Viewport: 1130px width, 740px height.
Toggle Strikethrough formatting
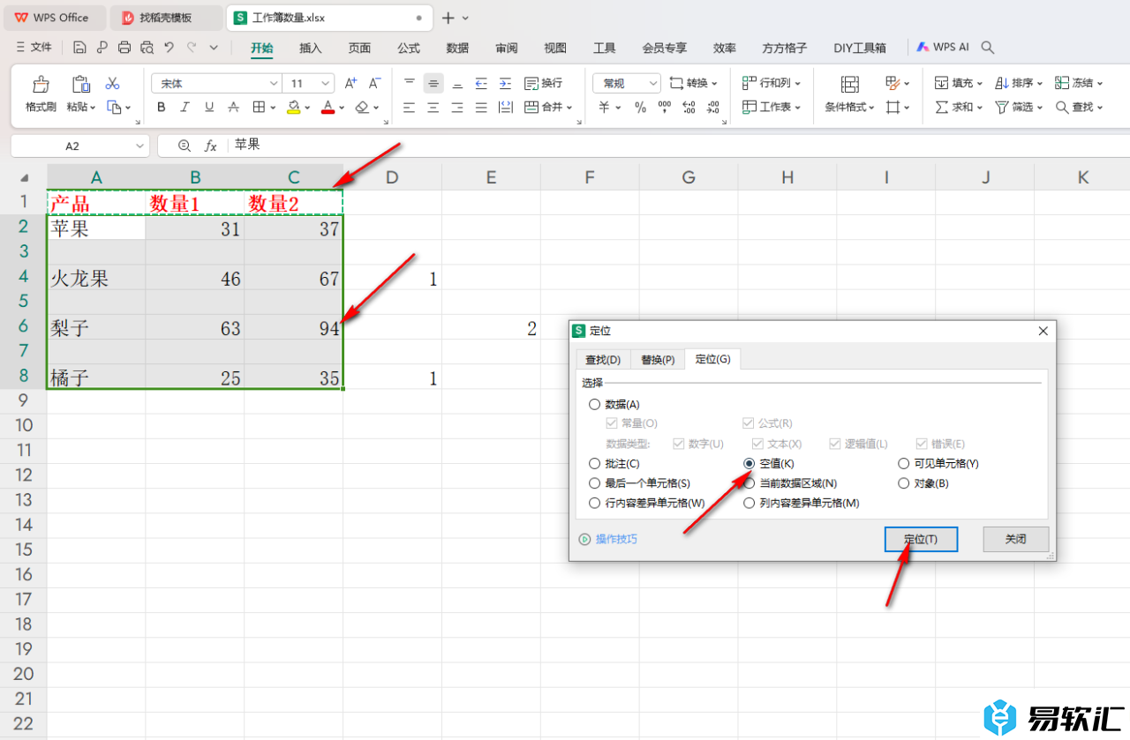pos(233,108)
